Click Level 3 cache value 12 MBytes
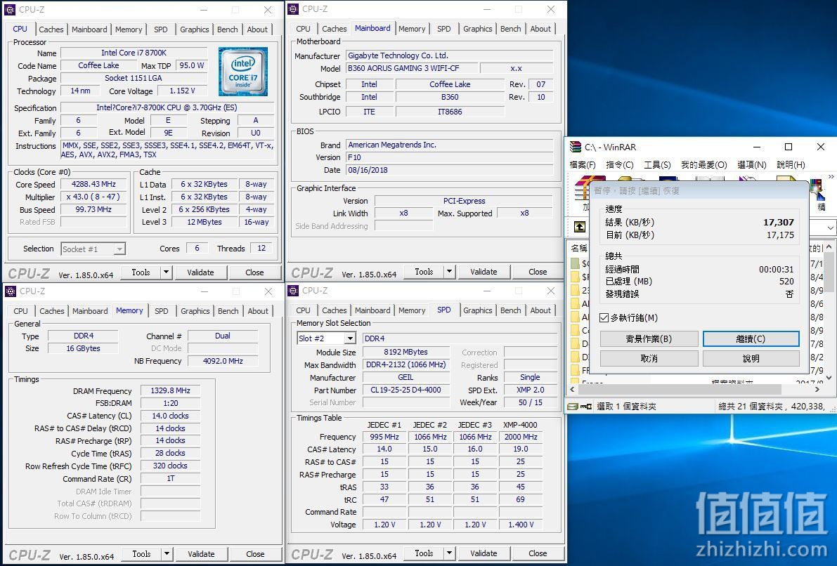This screenshot has height=566, width=837. [205, 222]
